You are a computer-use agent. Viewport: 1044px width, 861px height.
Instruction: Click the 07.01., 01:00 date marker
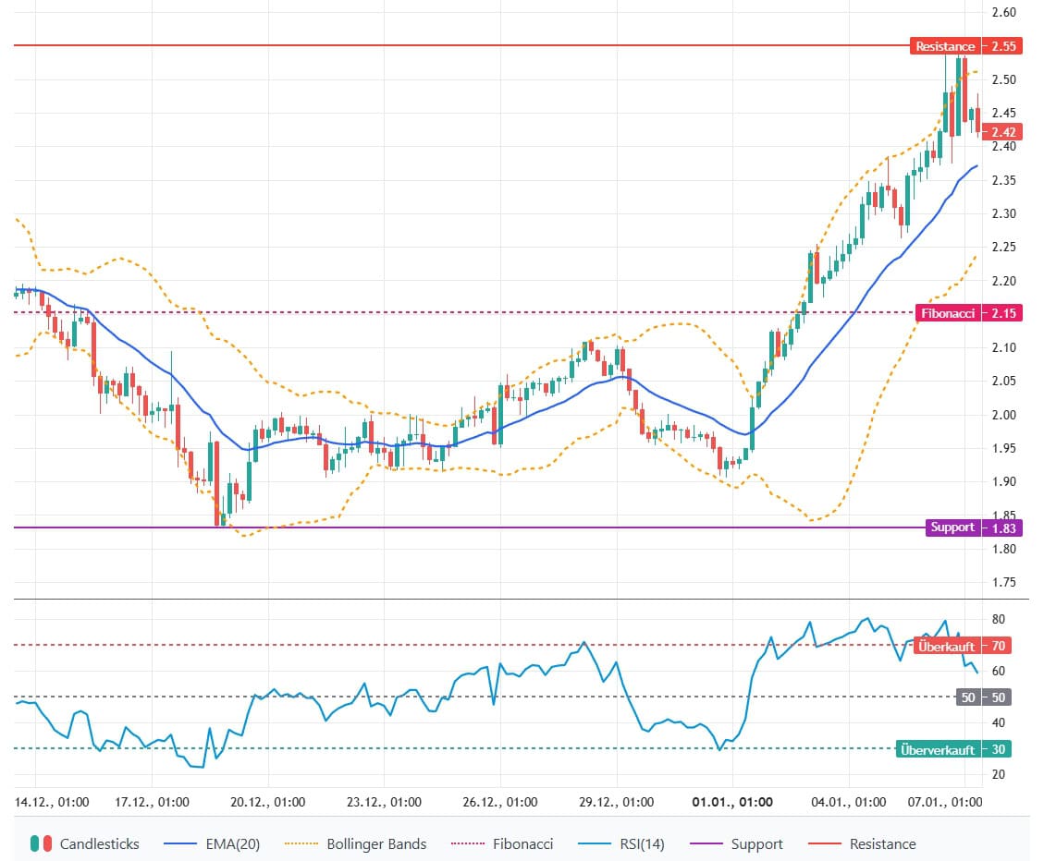(x=943, y=802)
